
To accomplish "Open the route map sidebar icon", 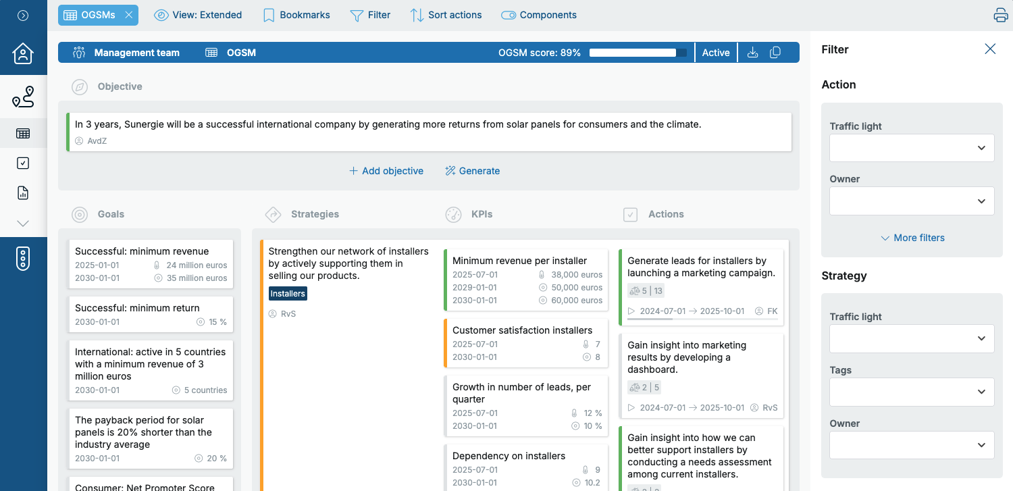I will pos(23,97).
